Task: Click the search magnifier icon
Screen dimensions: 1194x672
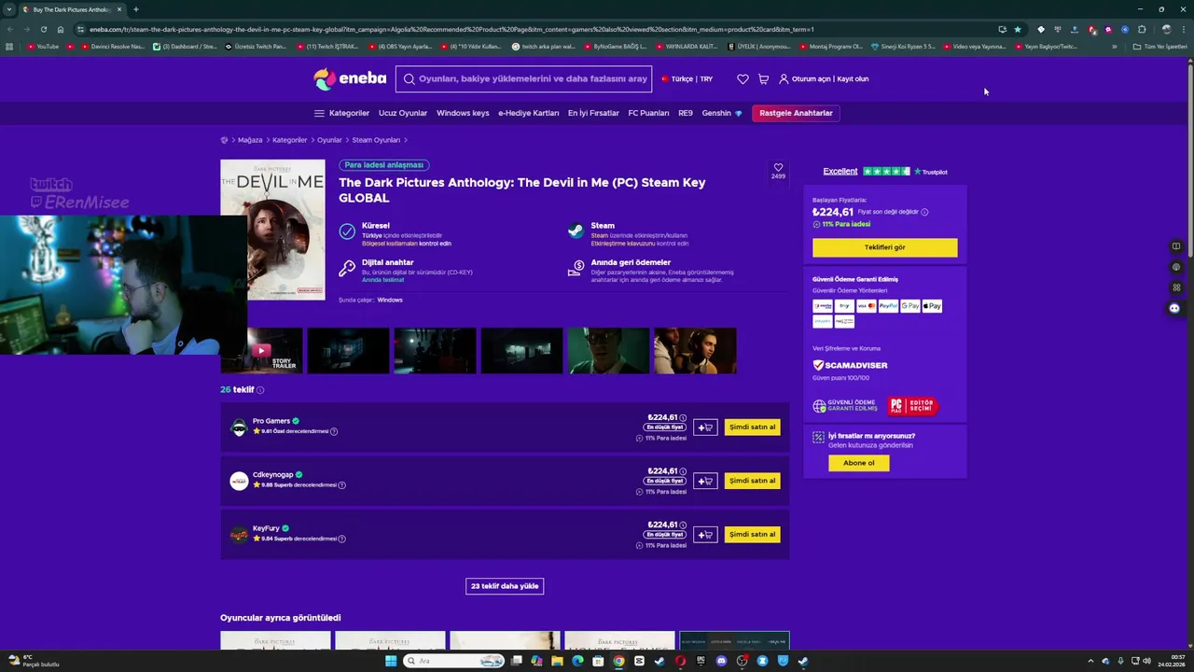Action: pos(409,79)
